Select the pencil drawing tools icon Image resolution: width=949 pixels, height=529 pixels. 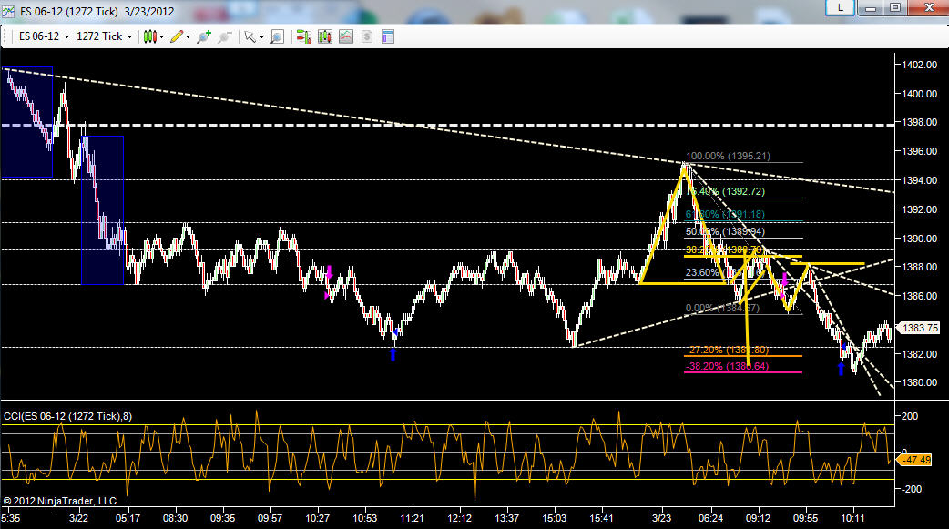177,37
